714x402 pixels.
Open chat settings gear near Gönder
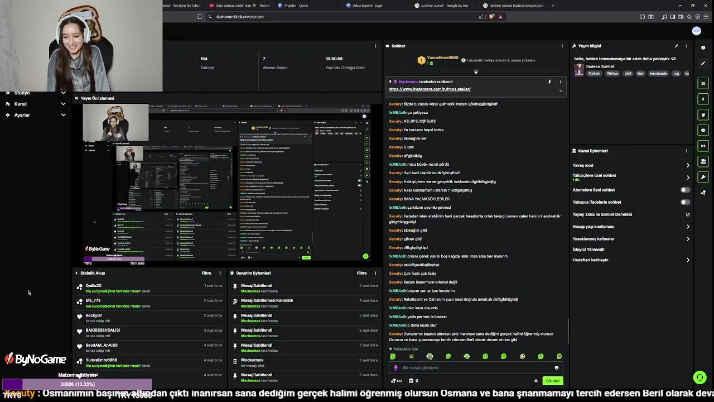(x=536, y=381)
